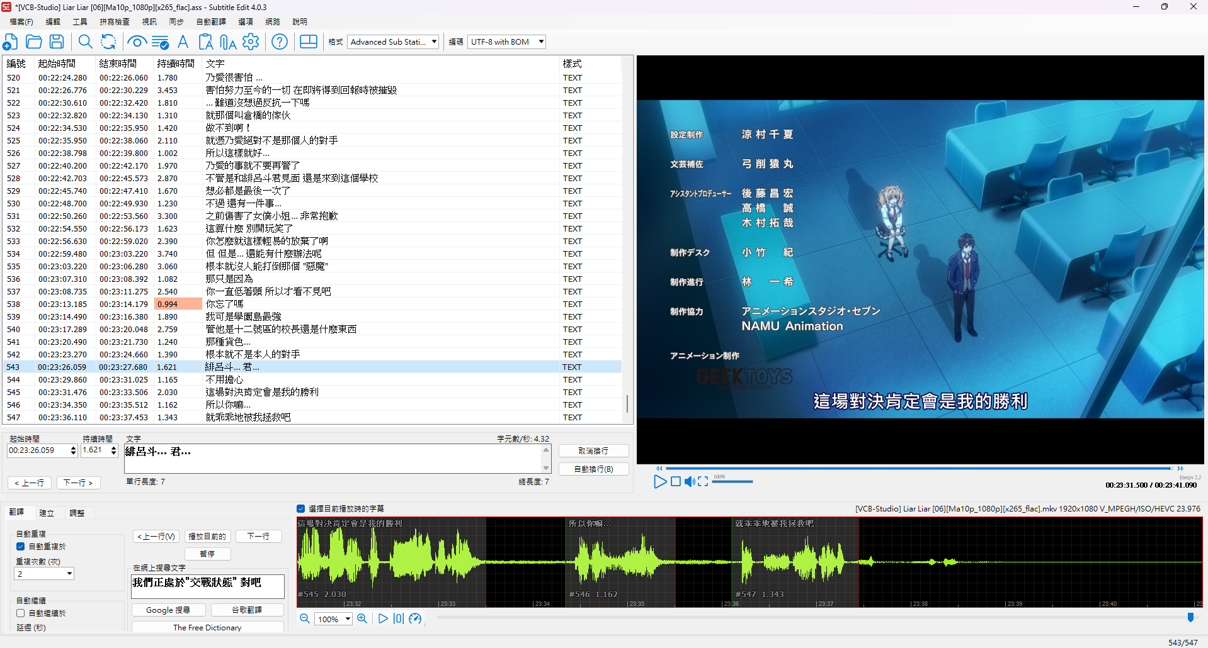Image resolution: width=1208 pixels, height=648 pixels.
Task: Open the 自動翻譯 menu
Action: (x=211, y=22)
